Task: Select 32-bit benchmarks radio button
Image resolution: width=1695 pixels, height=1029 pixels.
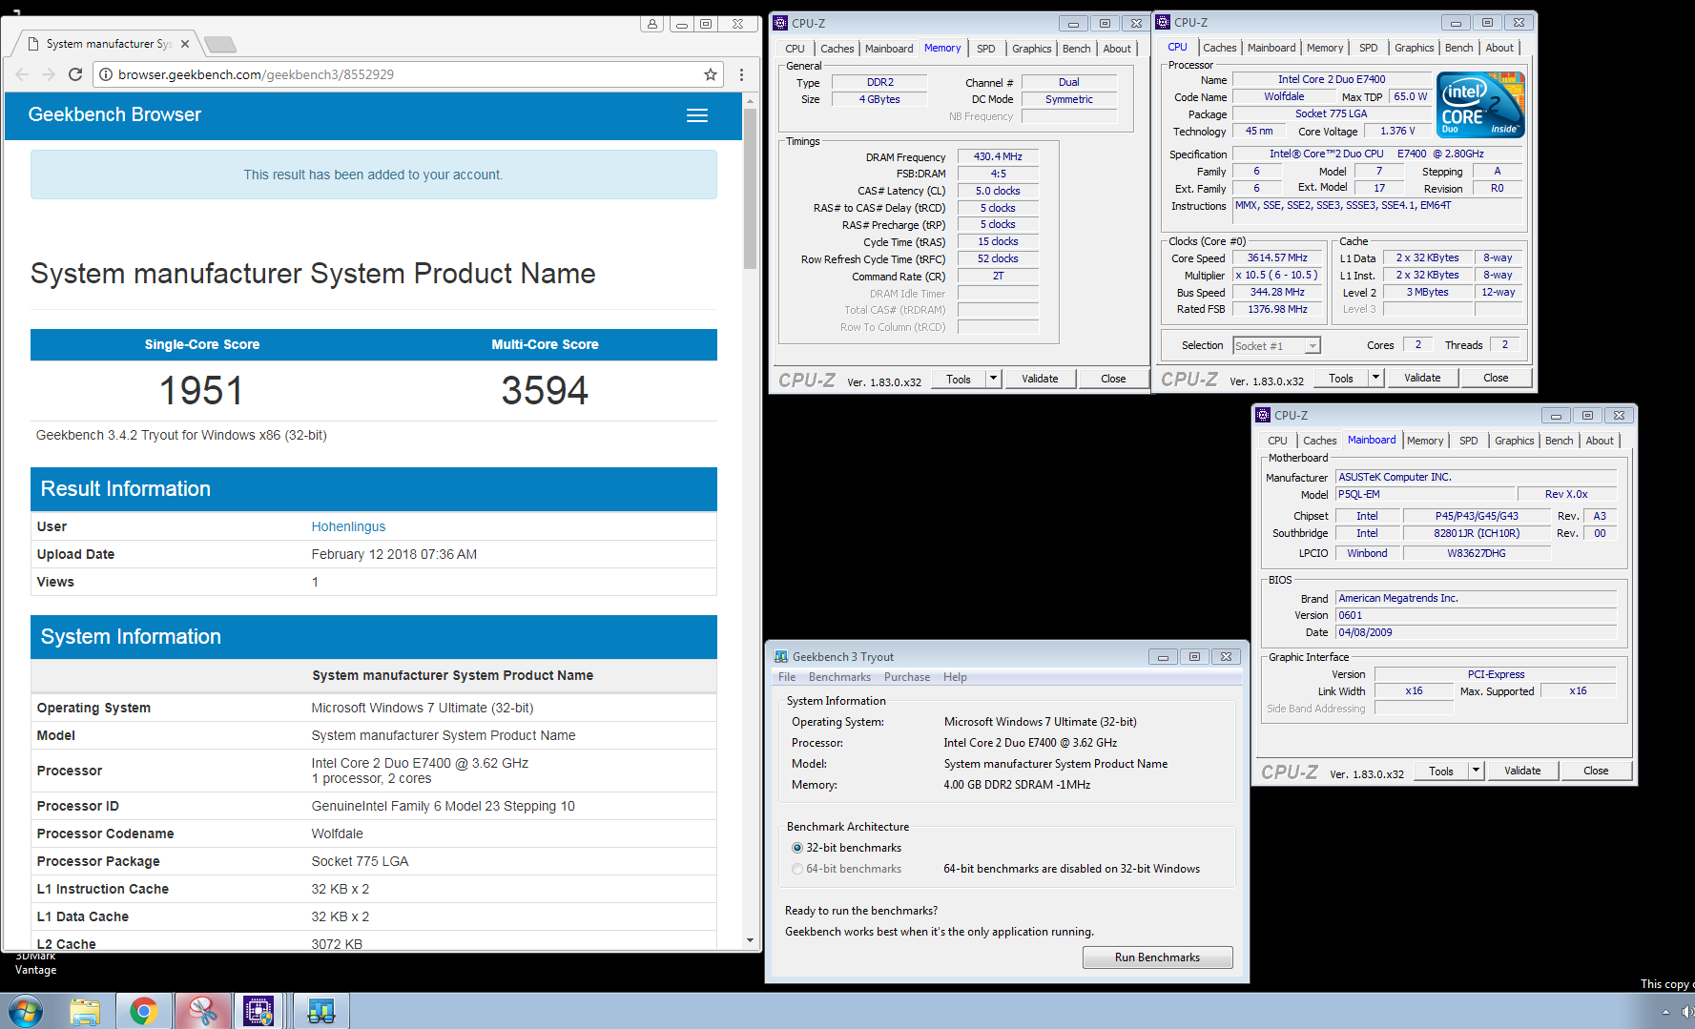Action: (797, 848)
